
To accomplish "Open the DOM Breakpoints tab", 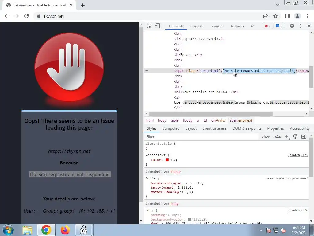I will [x=247, y=128].
